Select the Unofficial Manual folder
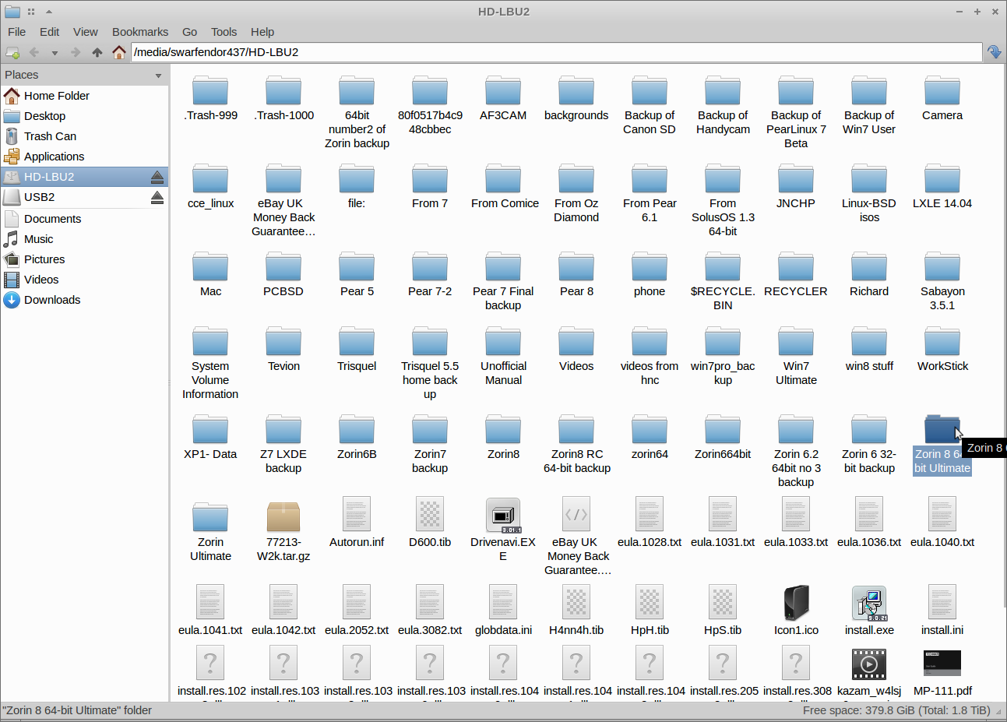This screenshot has width=1007, height=722. click(503, 343)
